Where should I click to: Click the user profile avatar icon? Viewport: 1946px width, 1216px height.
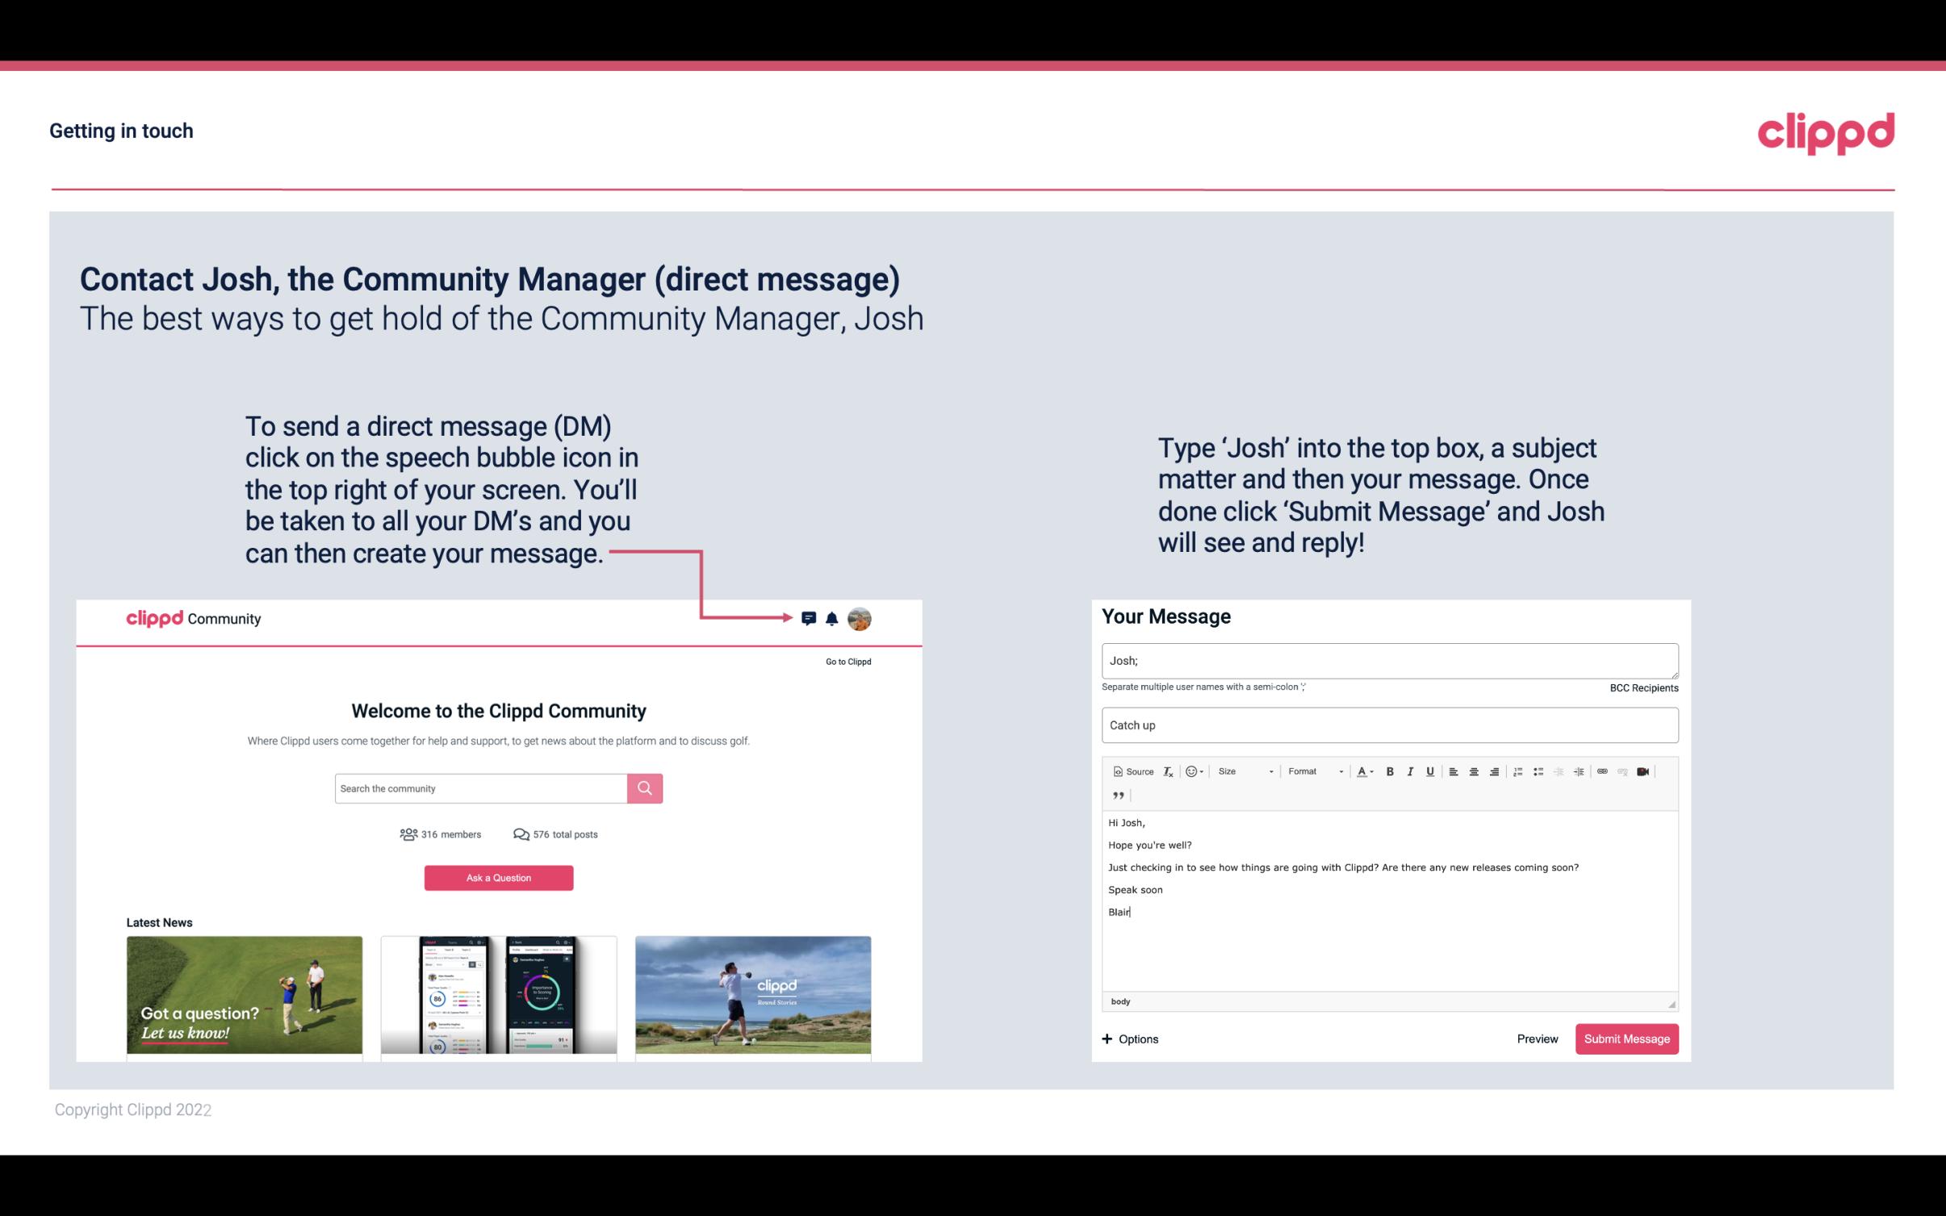pos(860,619)
